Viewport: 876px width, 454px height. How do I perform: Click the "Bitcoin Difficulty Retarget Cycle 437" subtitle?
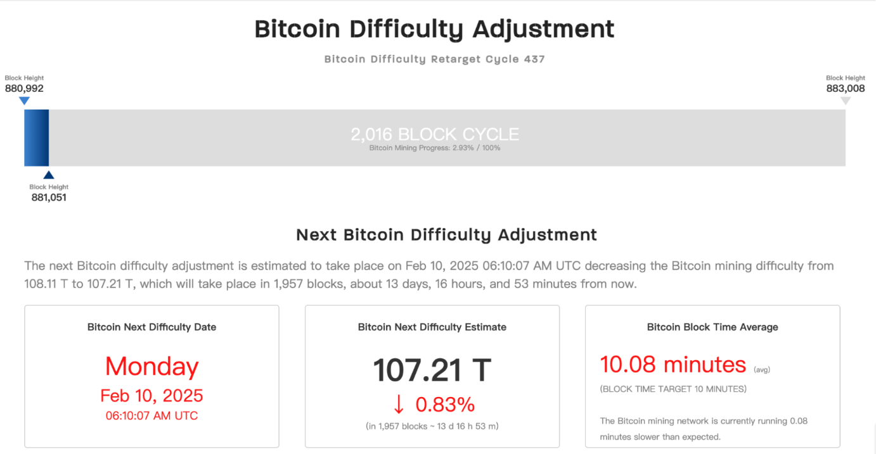(x=434, y=59)
